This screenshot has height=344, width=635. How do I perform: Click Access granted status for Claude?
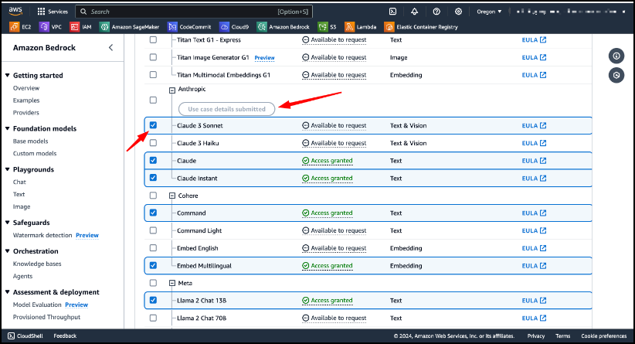pyautogui.click(x=328, y=161)
